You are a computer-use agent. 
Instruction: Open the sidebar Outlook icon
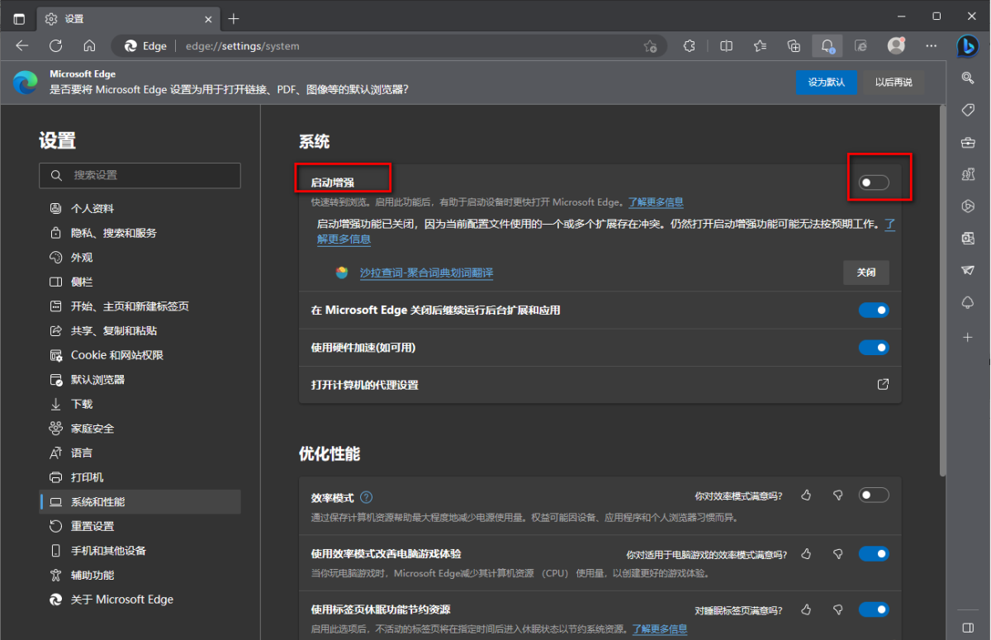[x=968, y=239]
